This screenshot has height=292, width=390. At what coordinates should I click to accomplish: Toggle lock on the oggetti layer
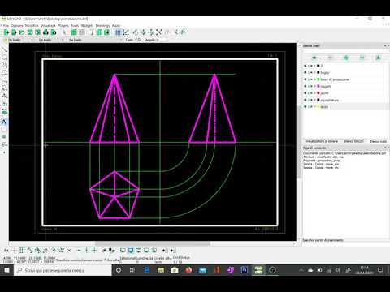[309, 86]
